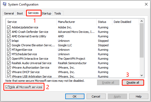Toggle the MTSchedulerService checkbox
This screenshot has height=102, width=151.
coord(9,54)
